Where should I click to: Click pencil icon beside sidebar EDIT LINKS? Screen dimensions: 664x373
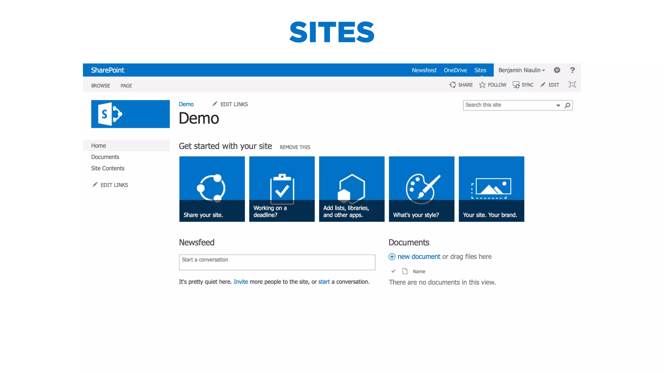coord(95,185)
